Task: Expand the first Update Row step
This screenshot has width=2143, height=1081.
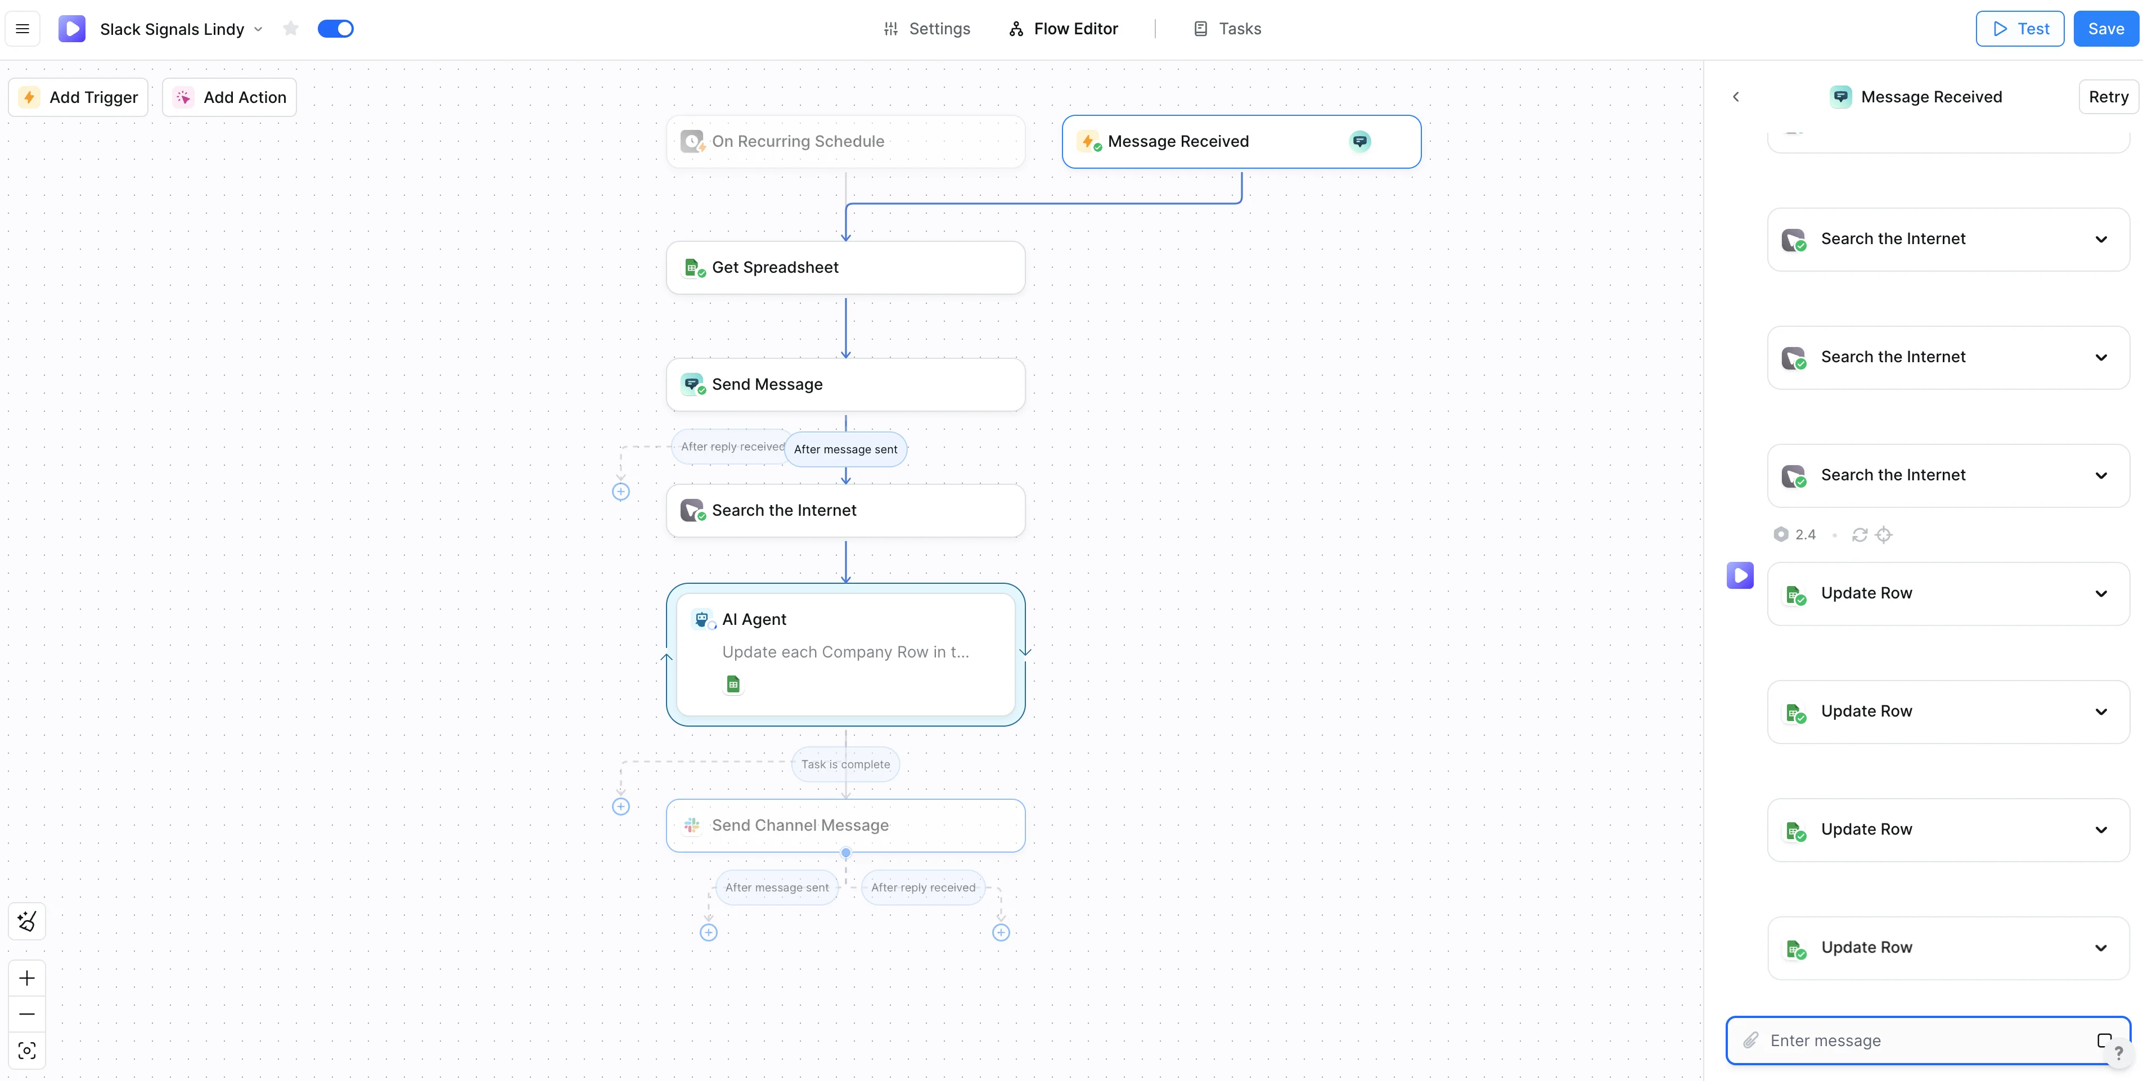Action: point(2101,593)
